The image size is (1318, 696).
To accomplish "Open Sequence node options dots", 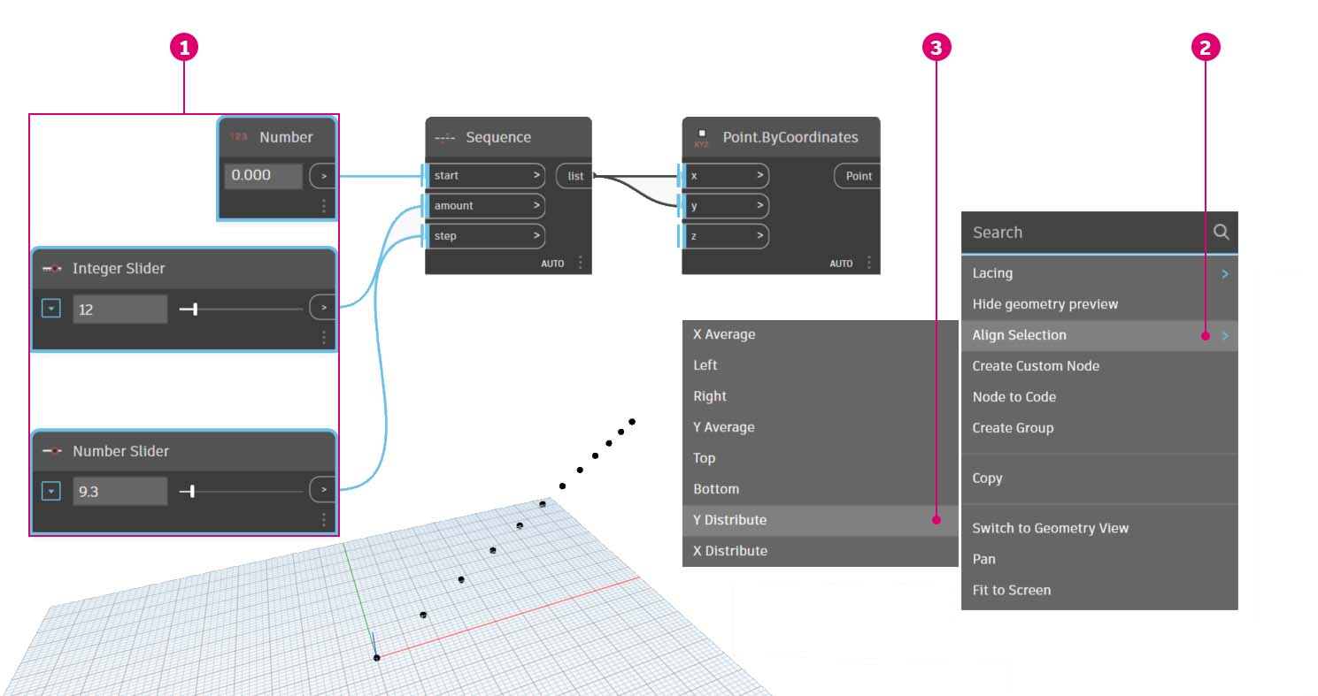I will pos(581,263).
